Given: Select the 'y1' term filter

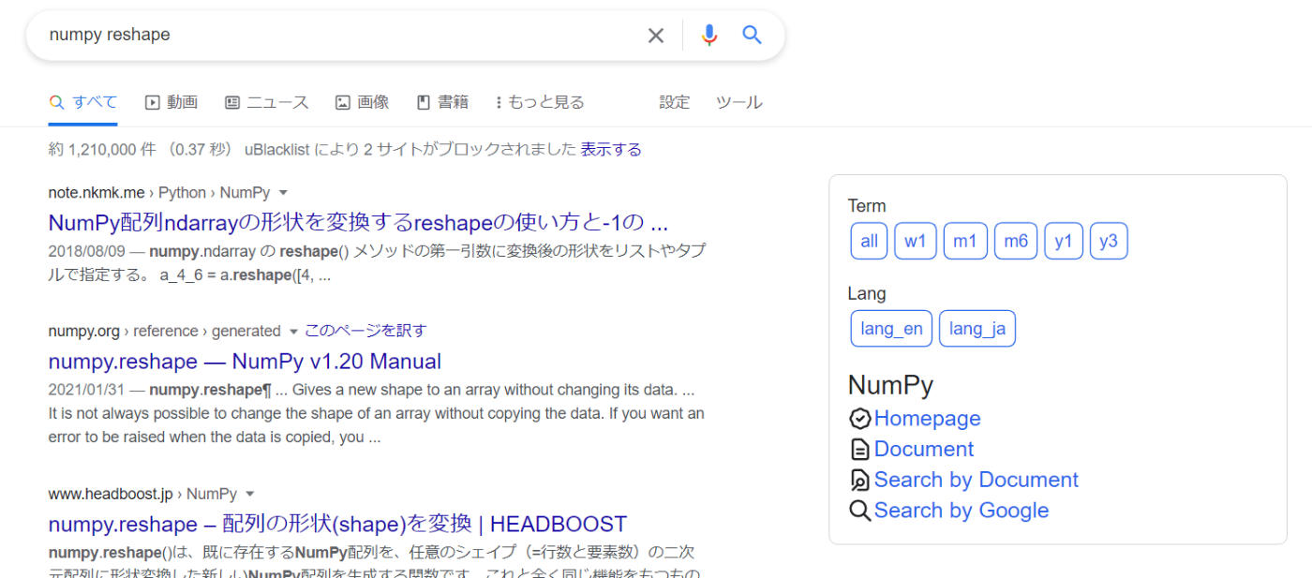Looking at the screenshot, I should [x=1064, y=241].
